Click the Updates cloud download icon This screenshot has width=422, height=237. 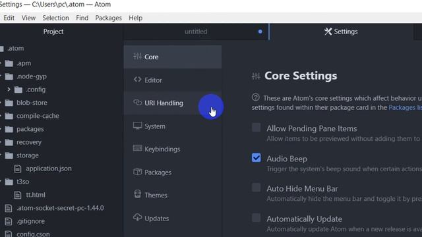(137, 217)
